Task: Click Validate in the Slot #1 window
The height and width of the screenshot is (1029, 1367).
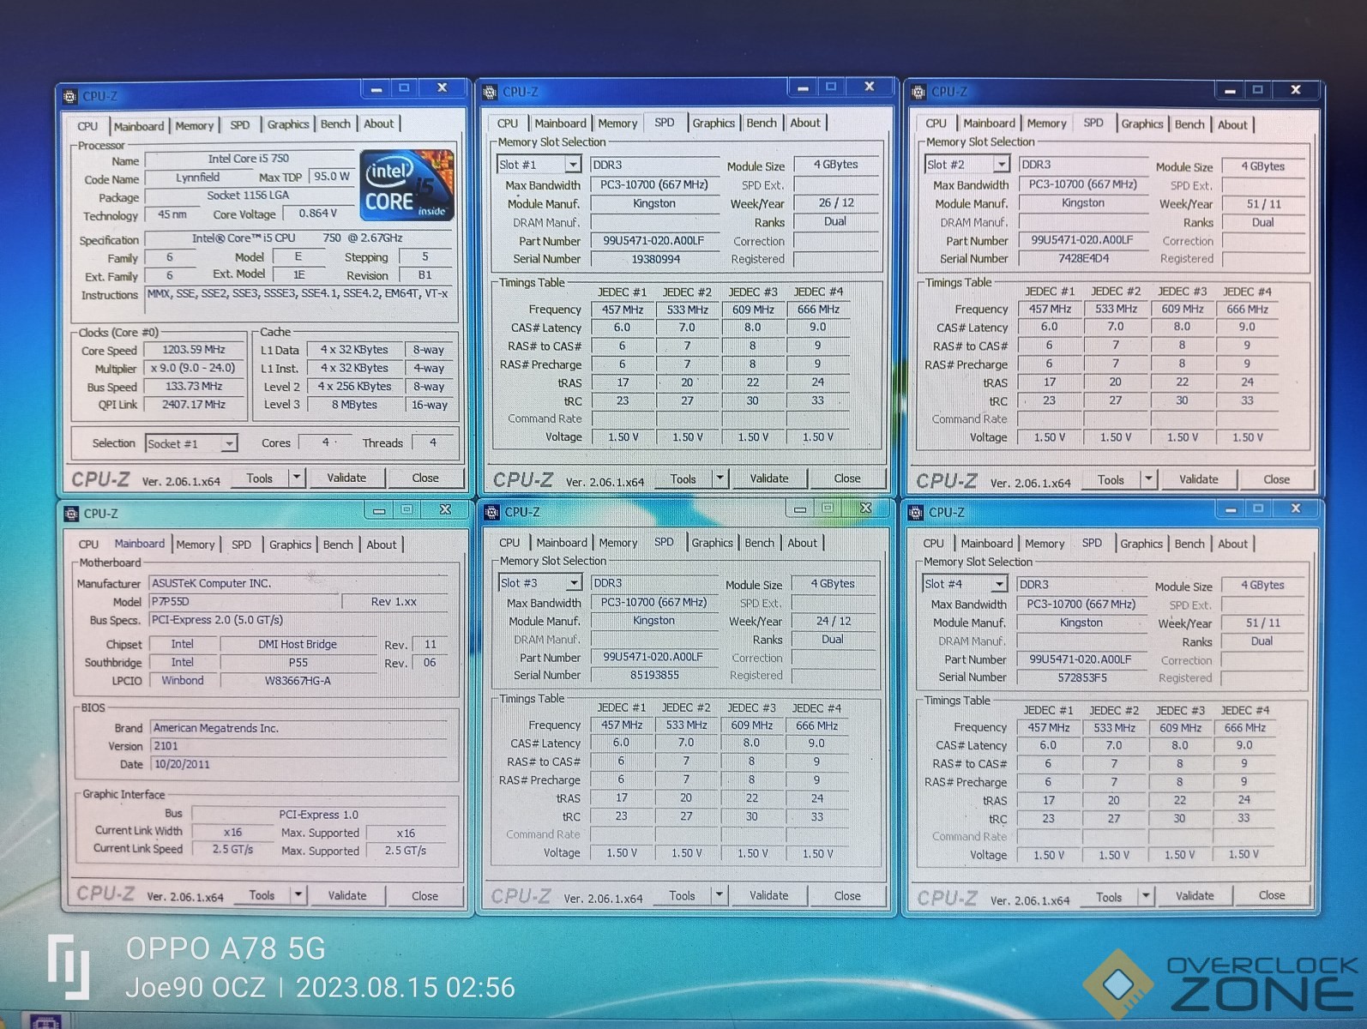Action: coord(769,478)
